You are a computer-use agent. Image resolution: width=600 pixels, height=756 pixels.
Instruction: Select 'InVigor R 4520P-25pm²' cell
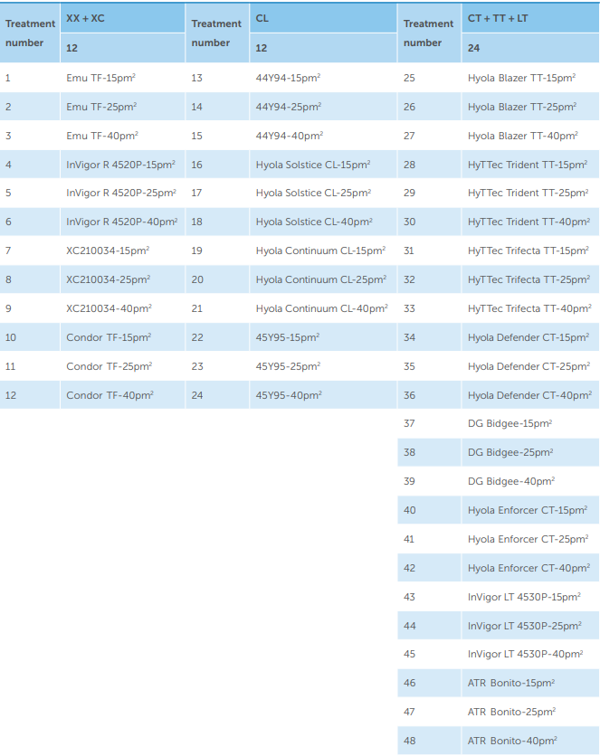tap(122, 193)
